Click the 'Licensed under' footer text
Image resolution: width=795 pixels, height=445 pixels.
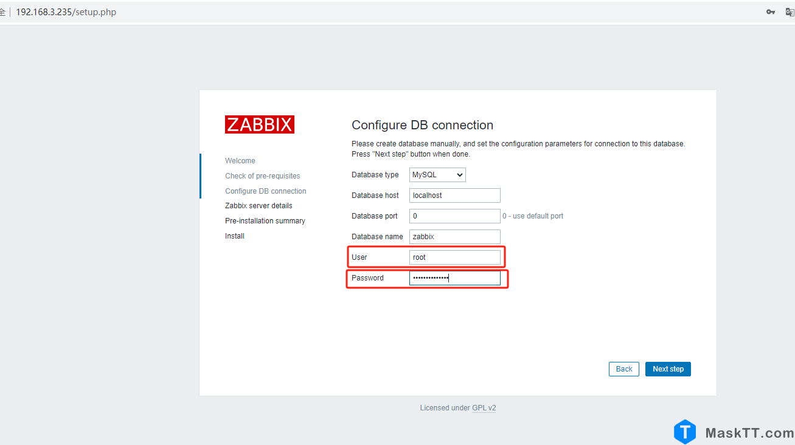[445, 408]
